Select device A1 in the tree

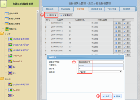click(12, 96)
